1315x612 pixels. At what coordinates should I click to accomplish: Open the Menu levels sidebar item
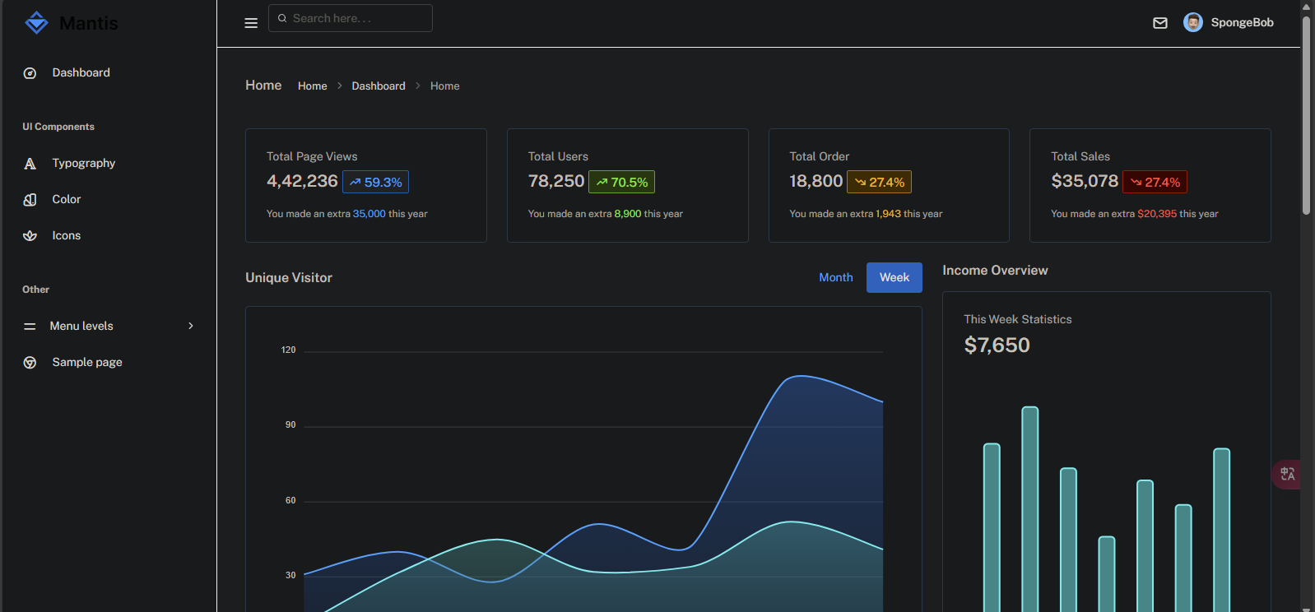click(x=81, y=327)
